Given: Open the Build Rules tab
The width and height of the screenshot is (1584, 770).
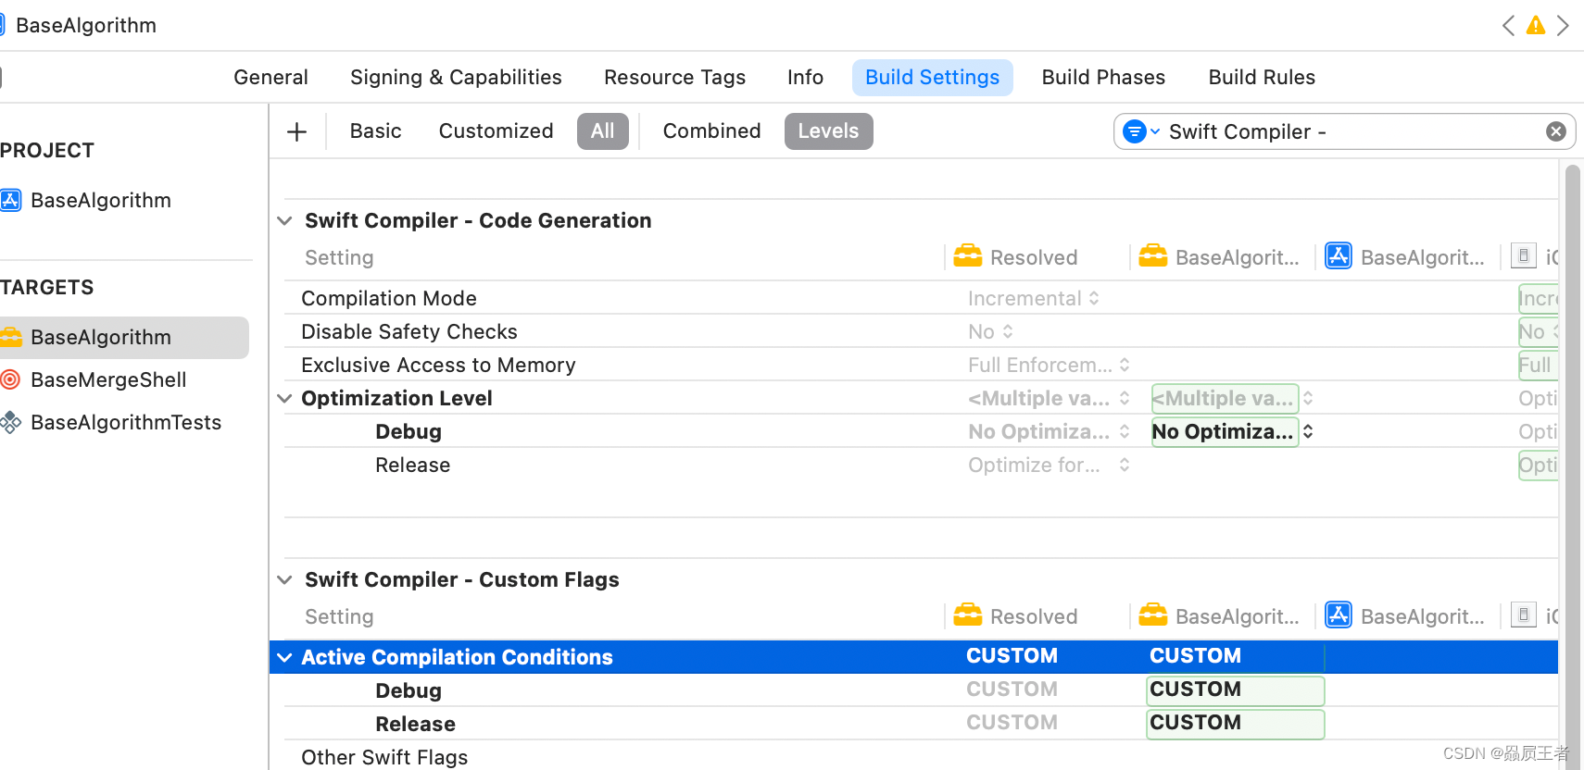Looking at the screenshot, I should (1262, 78).
